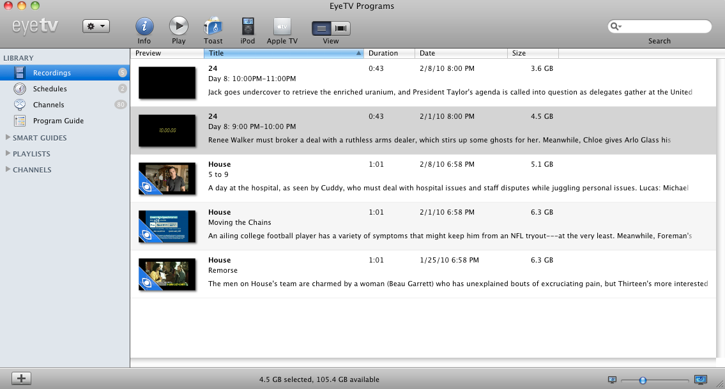This screenshot has height=389, width=725.
Task: Click the Recordings count badge 5
Action: click(122, 73)
